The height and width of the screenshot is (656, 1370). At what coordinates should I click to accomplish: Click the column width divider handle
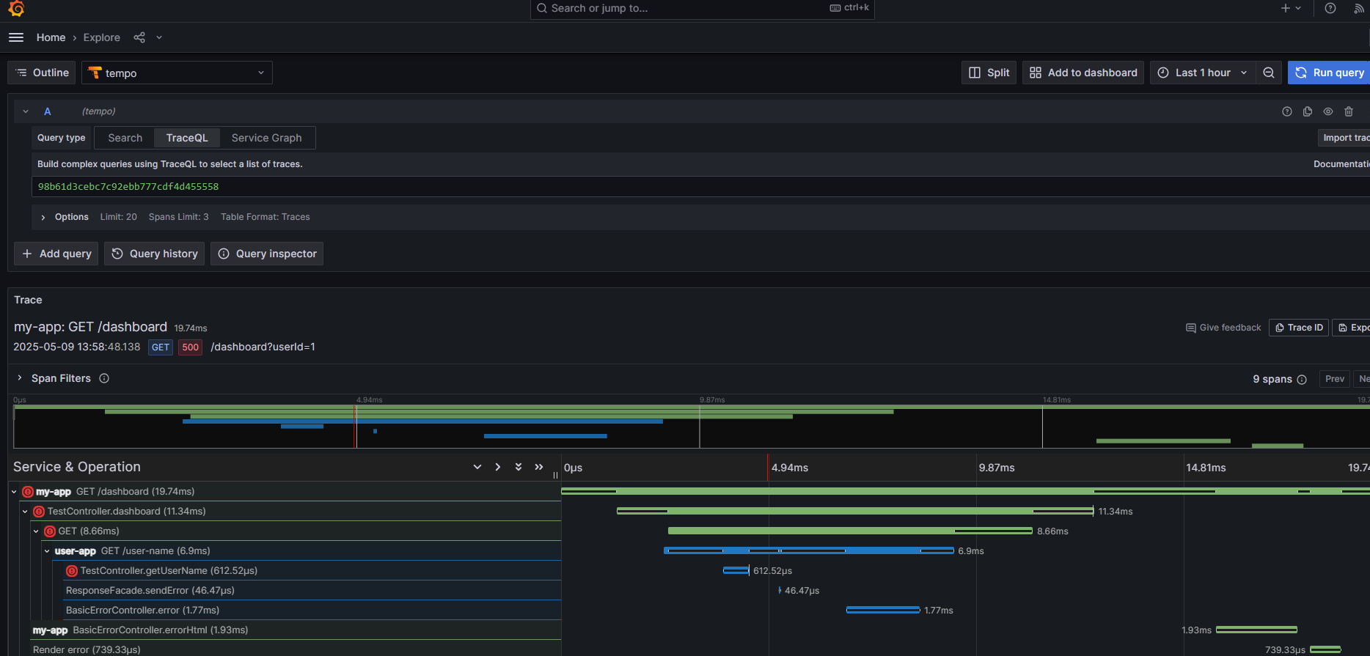click(556, 474)
